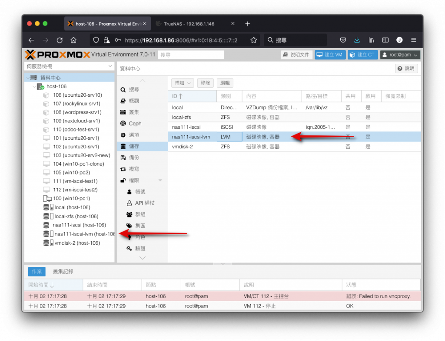
Task: Open Firefox hamburger menu
Action: [x=414, y=40]
